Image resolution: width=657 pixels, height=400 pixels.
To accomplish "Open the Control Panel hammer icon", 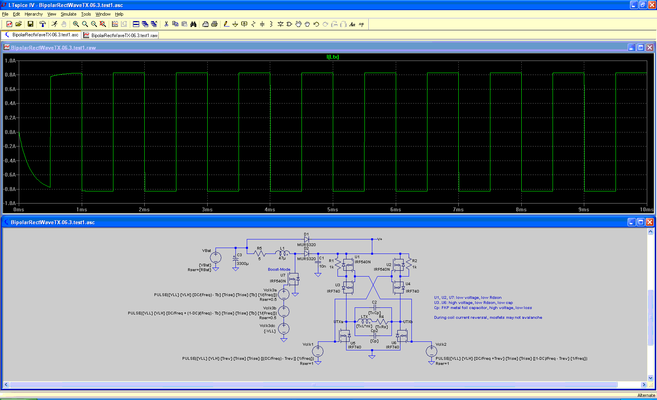I will pos(43,24).
